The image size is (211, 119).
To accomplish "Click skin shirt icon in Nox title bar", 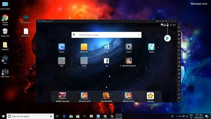I will tap(157, 21).
